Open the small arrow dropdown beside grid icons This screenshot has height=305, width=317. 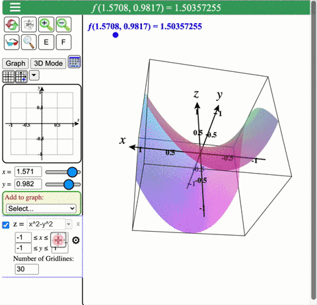pyautogui.click(x=34, y=75)
